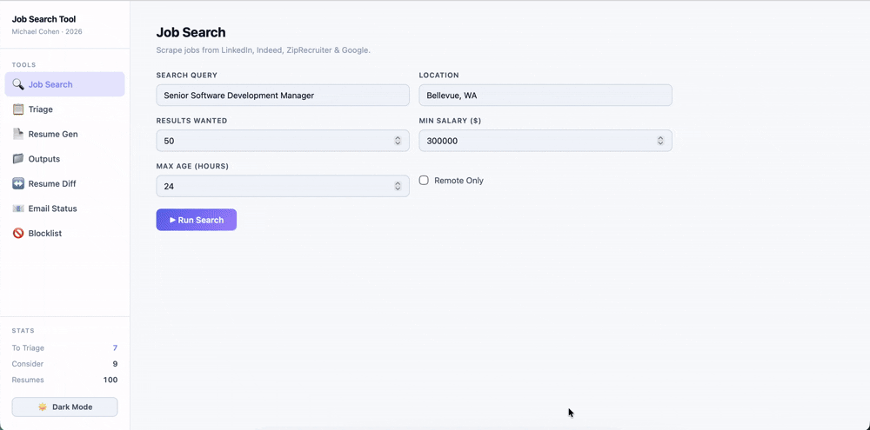Open the Resume Gen section
Image resolution: width=870 pixels, height=430 pixels.
(x=65, y=134)
